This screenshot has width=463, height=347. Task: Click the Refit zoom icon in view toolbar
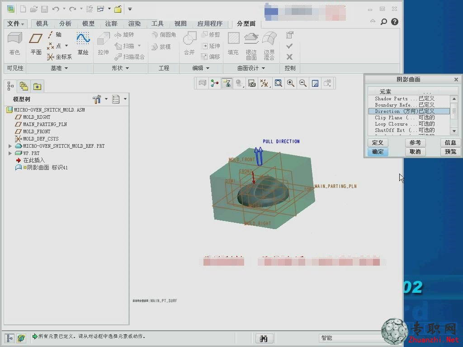278,83
